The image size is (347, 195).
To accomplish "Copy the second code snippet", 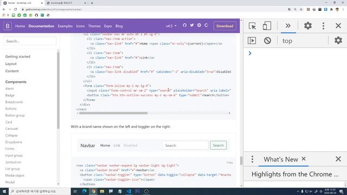I will [x=229, y=162].
